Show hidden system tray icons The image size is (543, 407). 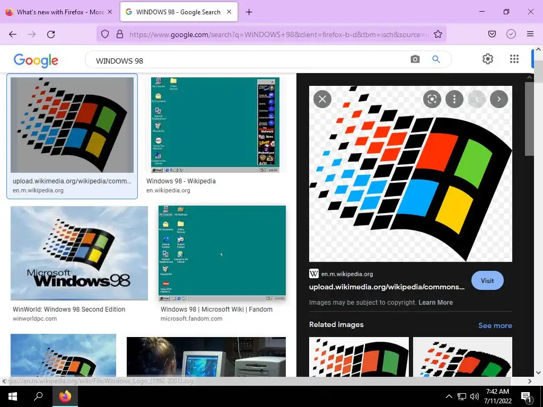(449, 396)
